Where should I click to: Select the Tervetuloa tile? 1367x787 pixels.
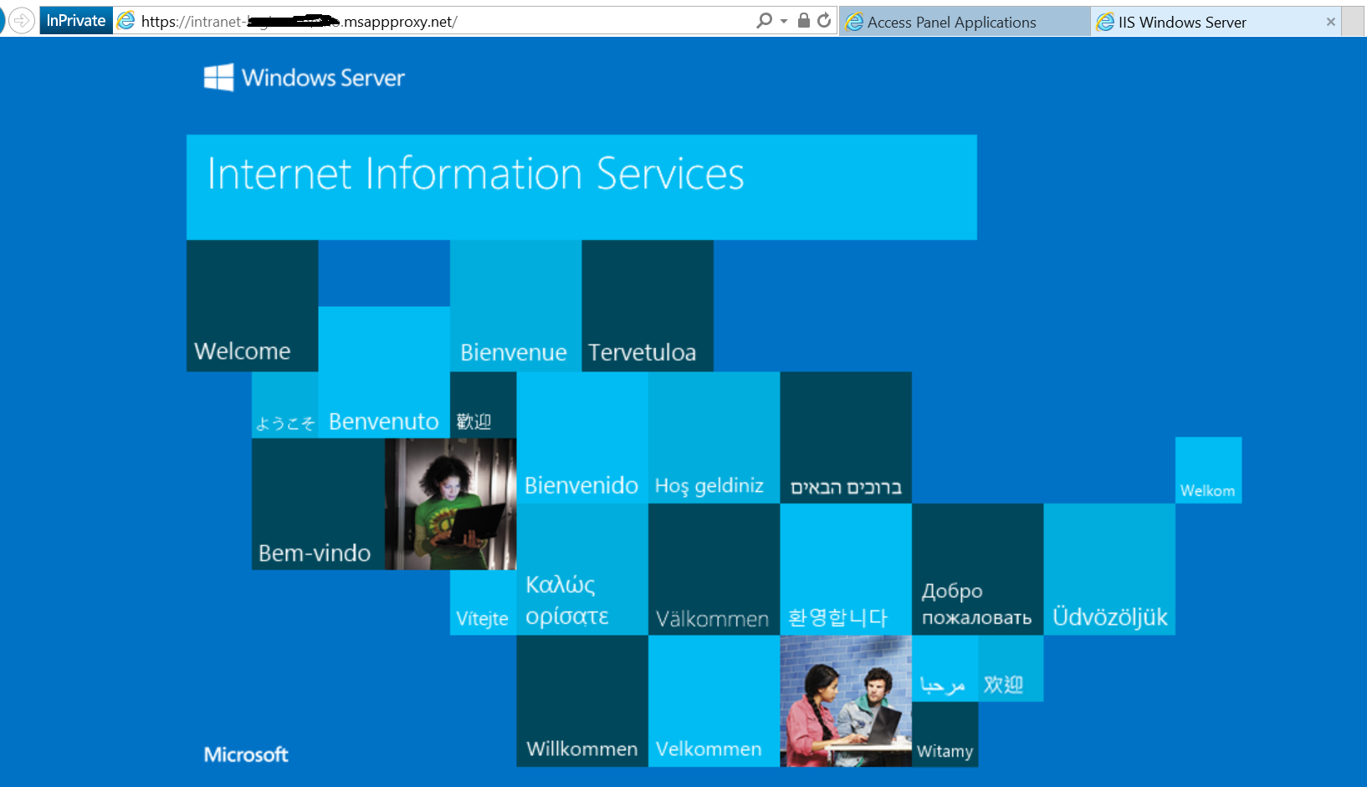click(647, 306)
